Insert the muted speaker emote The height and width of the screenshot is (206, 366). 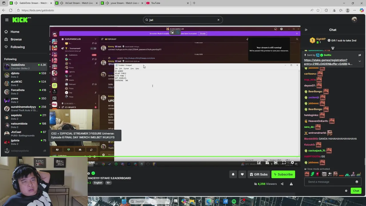click(x=330, y=174)
